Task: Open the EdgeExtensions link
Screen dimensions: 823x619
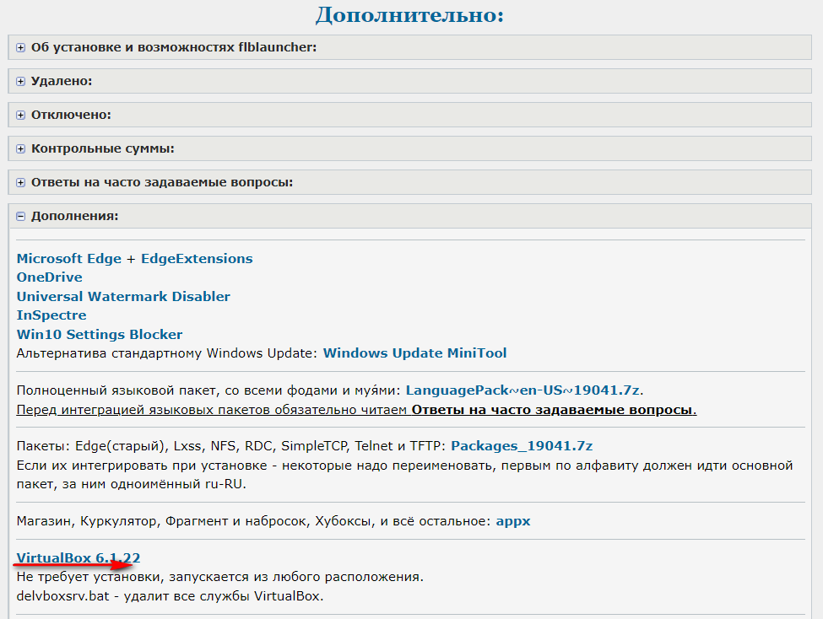Action: click(196, 259)
